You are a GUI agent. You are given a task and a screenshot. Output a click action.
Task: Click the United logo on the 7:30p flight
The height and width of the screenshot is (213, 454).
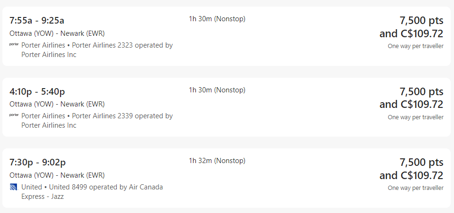(14, 187)
